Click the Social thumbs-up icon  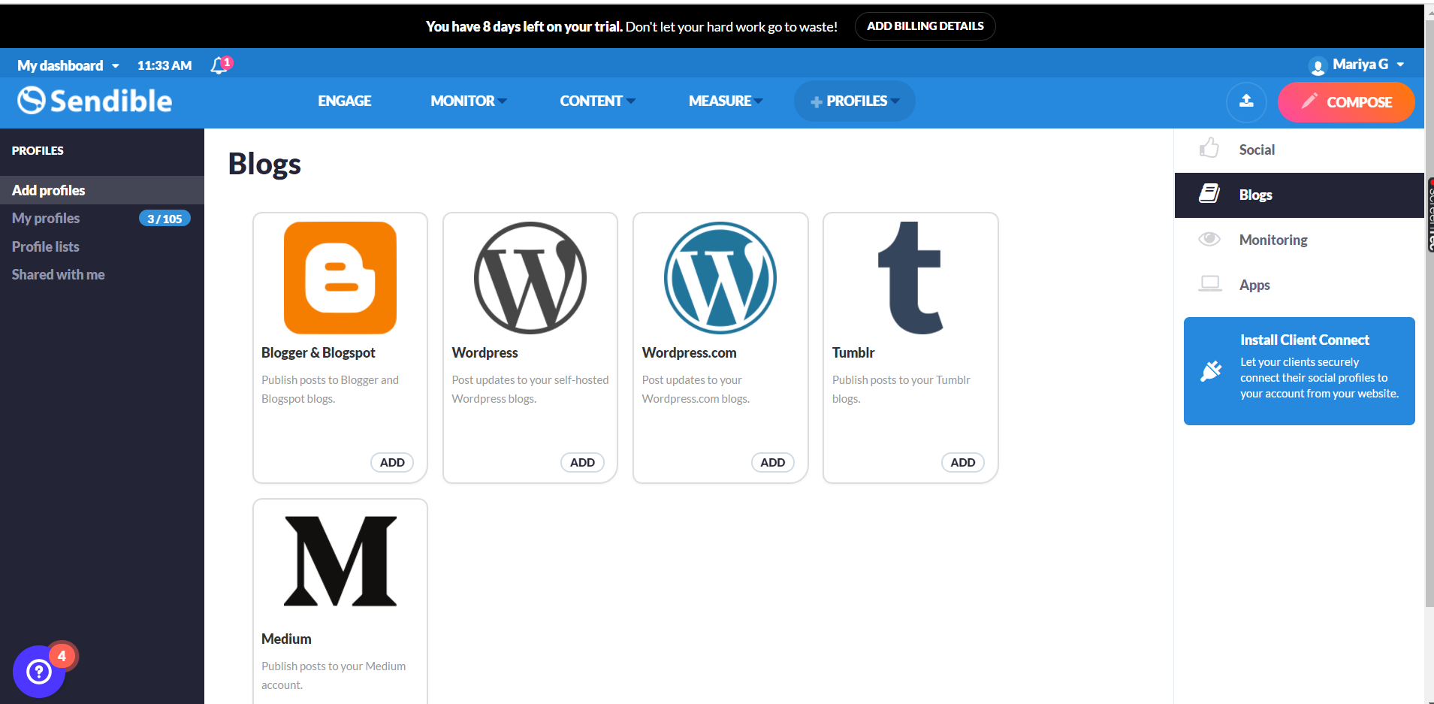1209,149
